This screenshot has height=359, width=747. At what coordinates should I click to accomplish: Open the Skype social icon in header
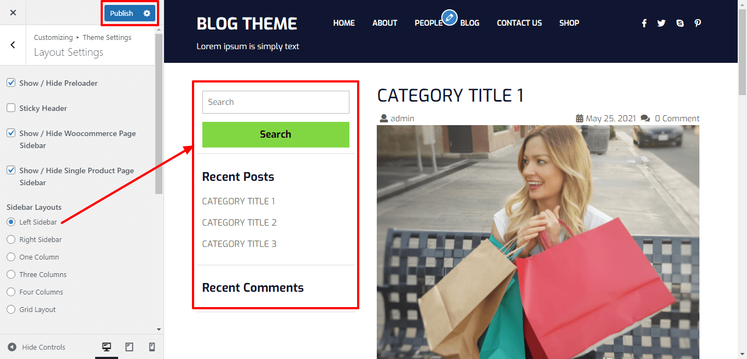[680, 23]
